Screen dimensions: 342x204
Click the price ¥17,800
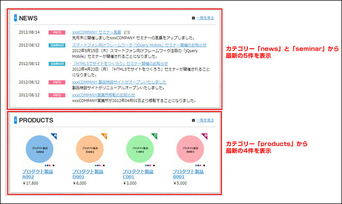(30, 183)
